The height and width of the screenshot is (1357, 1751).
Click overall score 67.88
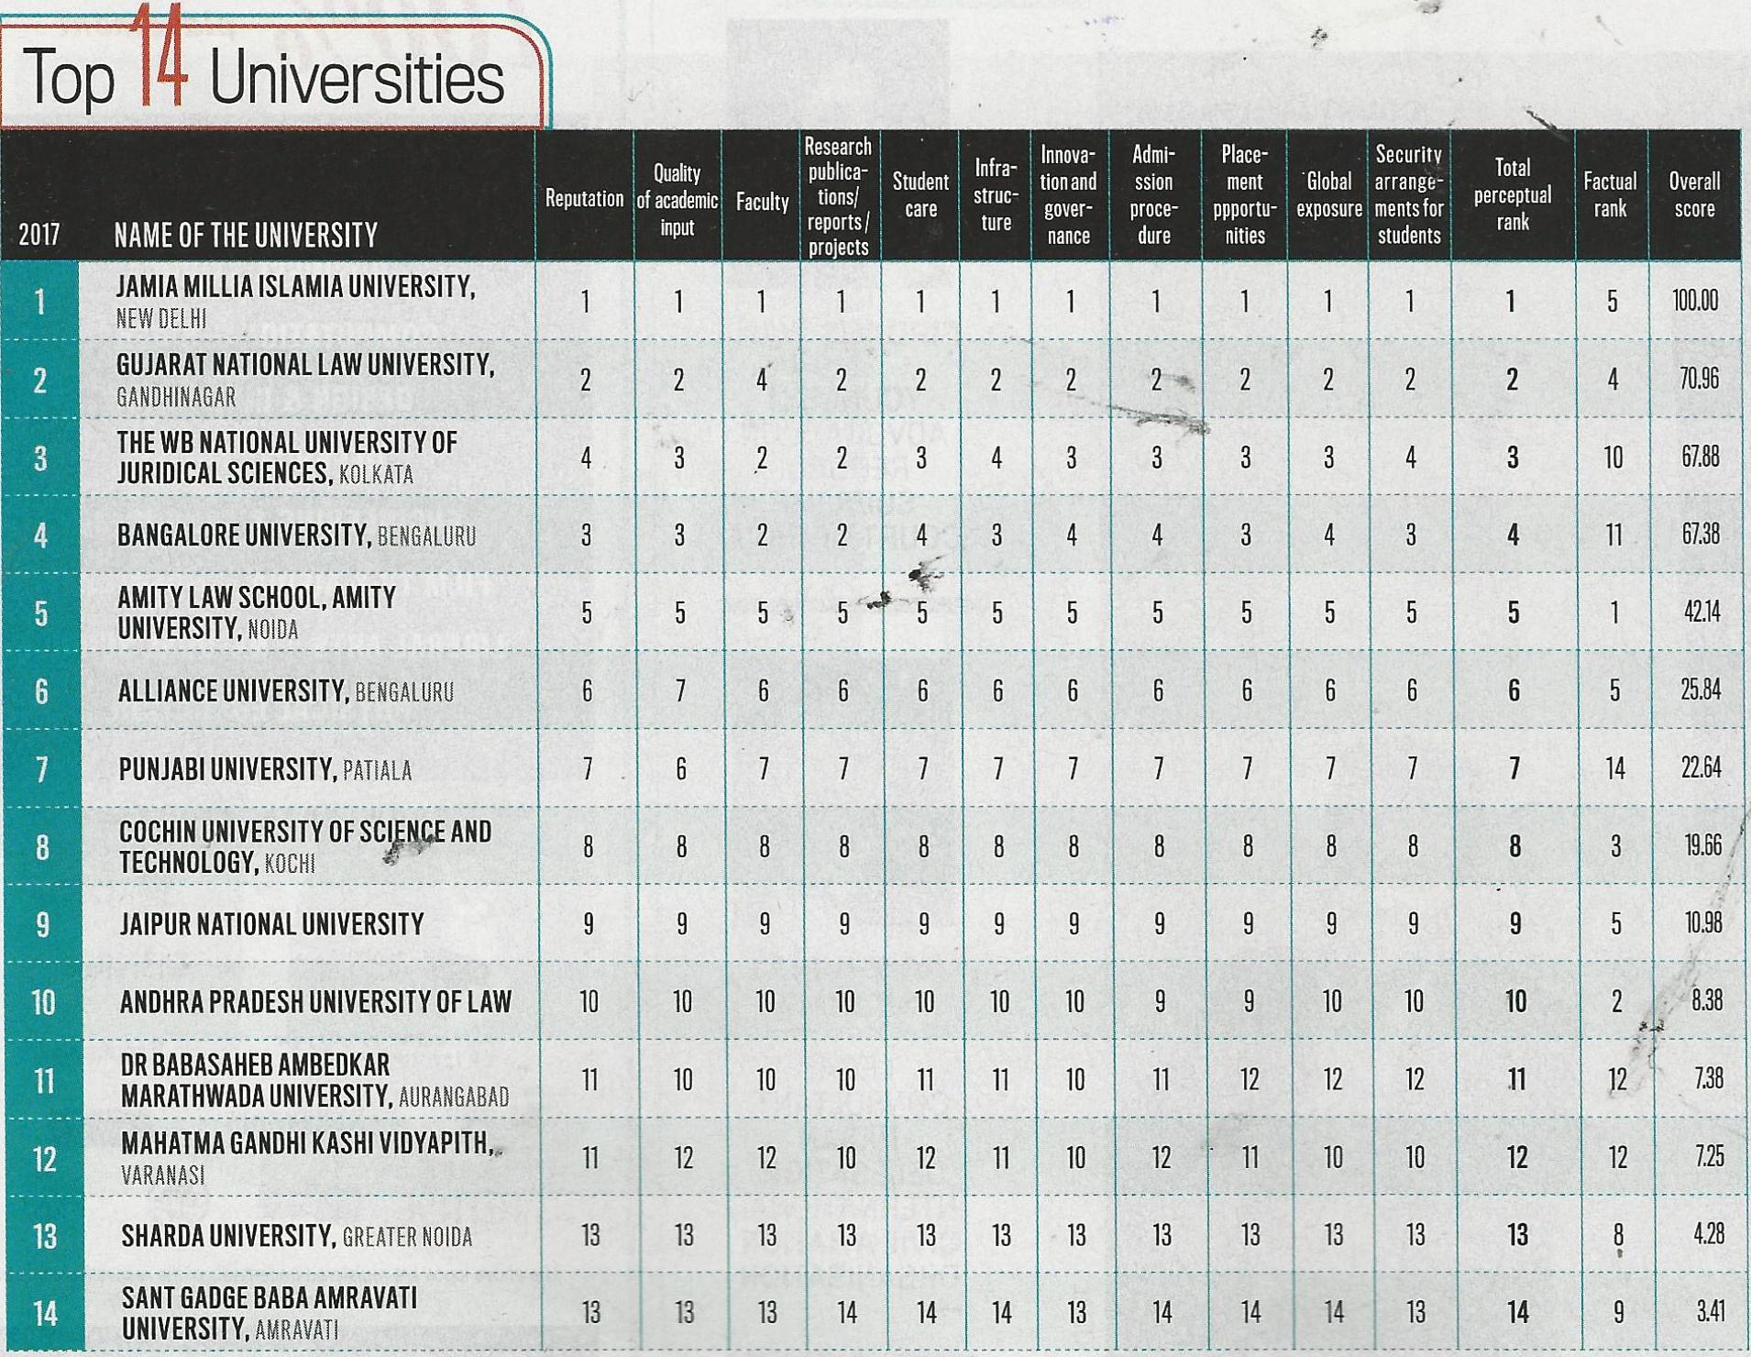1700,457
